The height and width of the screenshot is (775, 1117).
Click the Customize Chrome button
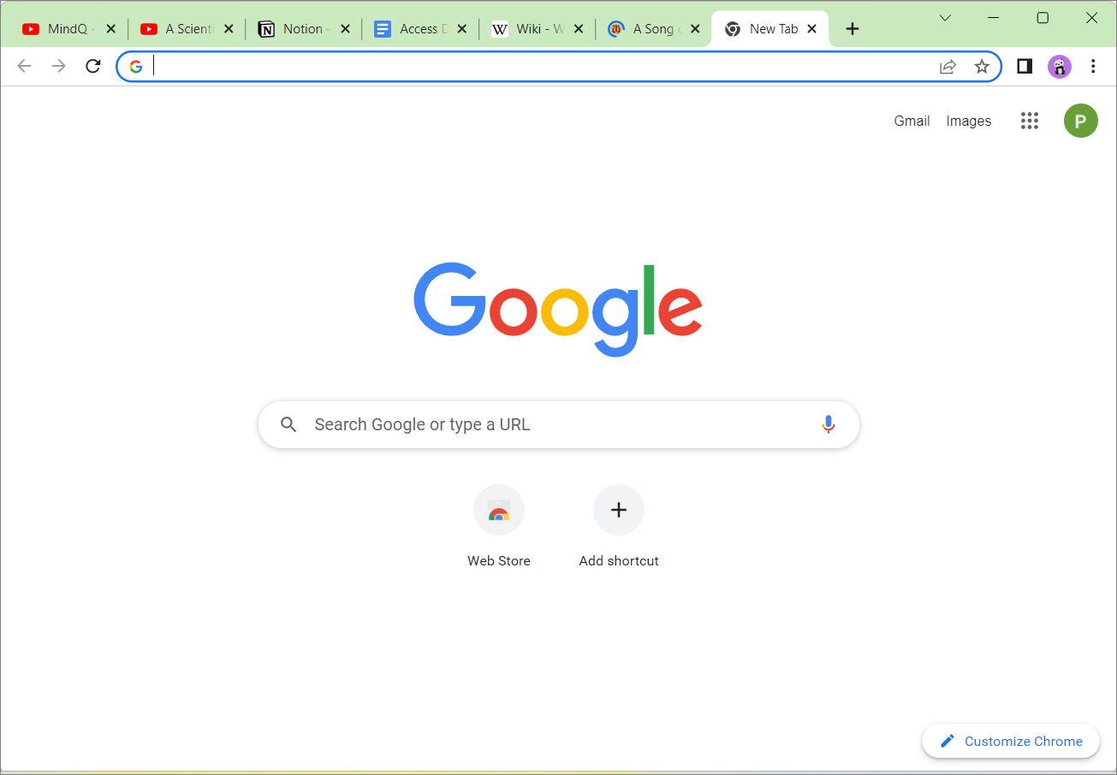(1011, 741)
